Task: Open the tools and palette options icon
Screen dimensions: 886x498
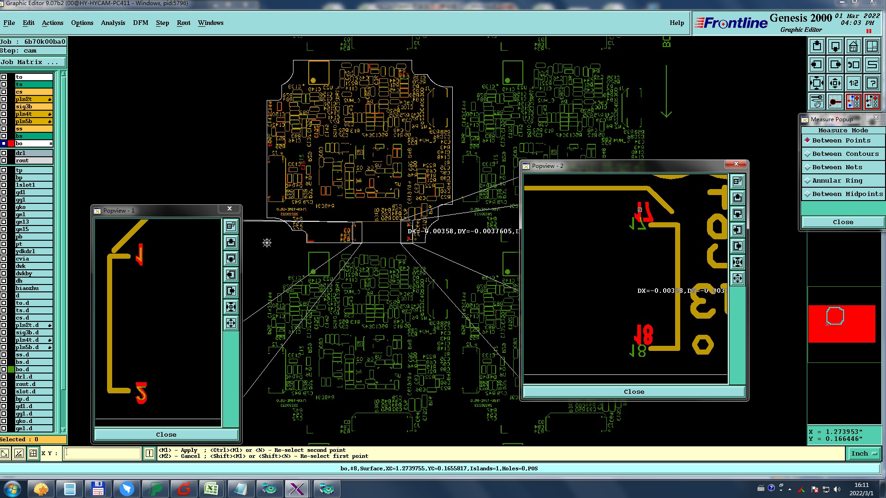Action: [817, 101]
